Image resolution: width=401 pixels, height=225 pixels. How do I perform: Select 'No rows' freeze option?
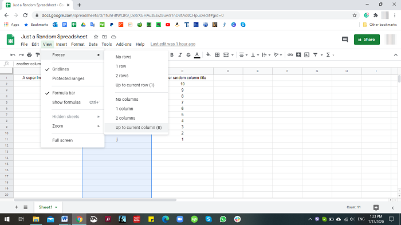tap(136, 57)
